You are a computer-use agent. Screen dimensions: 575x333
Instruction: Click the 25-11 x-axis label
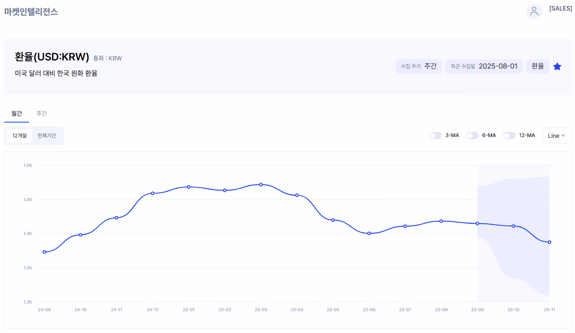tap(550, 310)
